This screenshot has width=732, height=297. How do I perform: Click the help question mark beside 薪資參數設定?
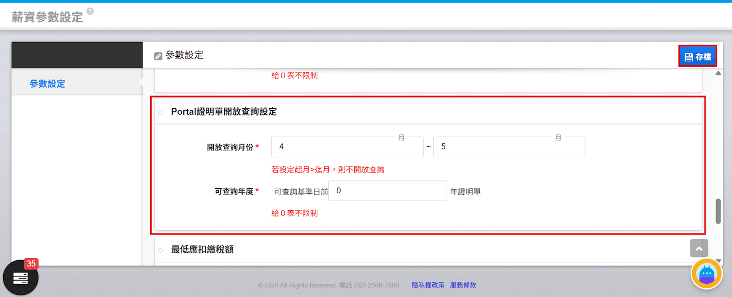[90, 11]
